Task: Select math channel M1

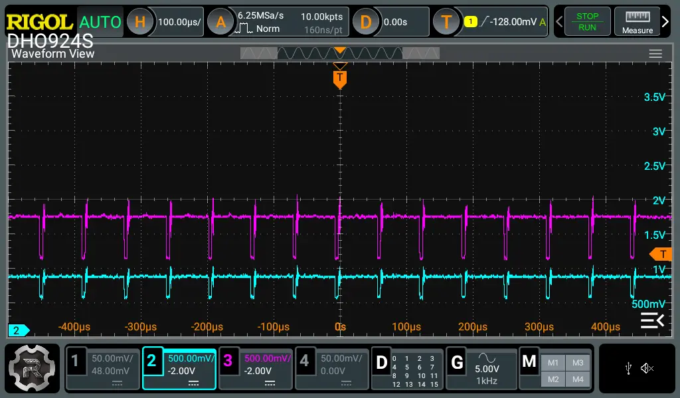Action: pos(553,363)
